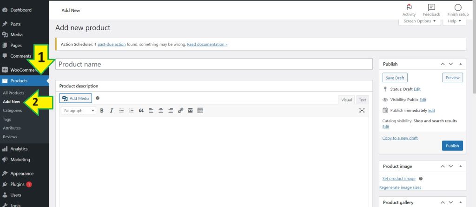Image resolution: width=476 pixels, height=207 pixels.
Task: Expand the Screen Options dropdown
Action: 420,21
